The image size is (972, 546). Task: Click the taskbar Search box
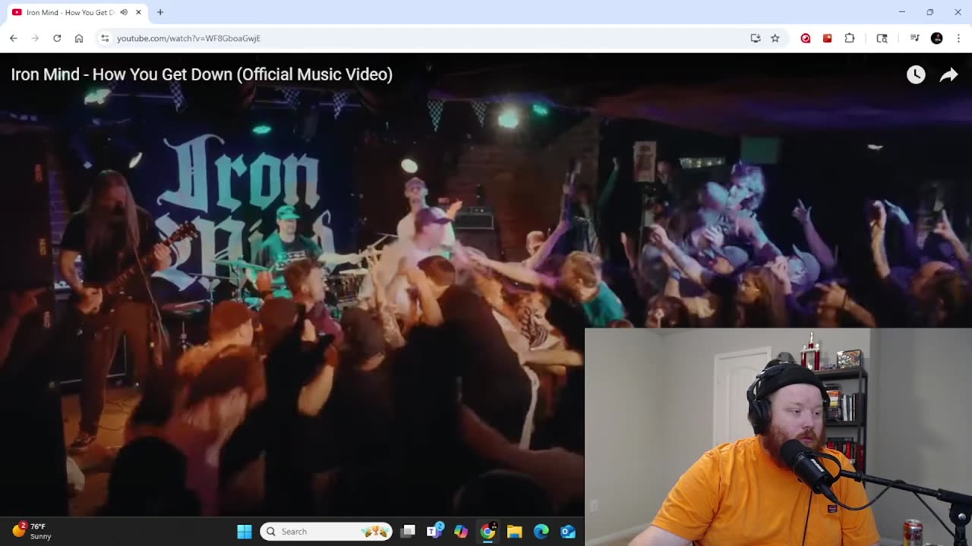click(x=327, y=532)
